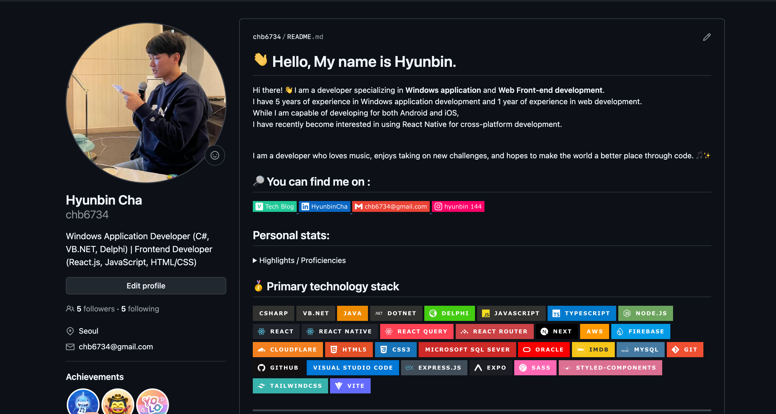Viewport: 776px width, 414px height.
Task: Click the Delphi badge
Action: 450,313
